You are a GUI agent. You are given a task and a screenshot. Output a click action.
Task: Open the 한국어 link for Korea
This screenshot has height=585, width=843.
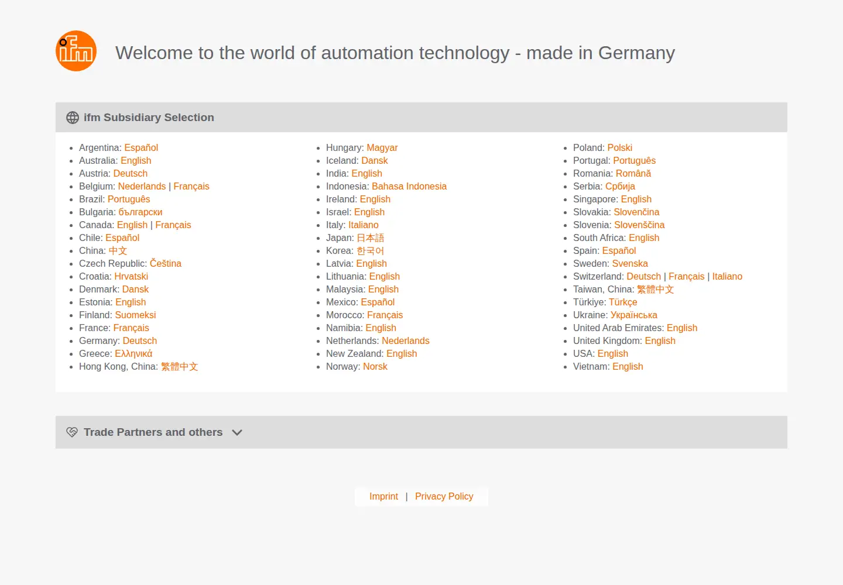(371, 250)
